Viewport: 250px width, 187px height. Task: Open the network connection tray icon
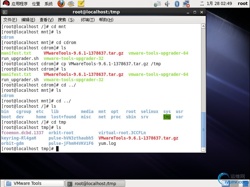pos(186,4)
